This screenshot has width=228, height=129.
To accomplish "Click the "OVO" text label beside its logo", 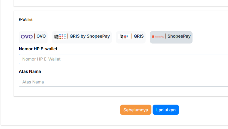I will coord(41,36).
